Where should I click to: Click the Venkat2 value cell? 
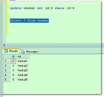click(23, 66)
